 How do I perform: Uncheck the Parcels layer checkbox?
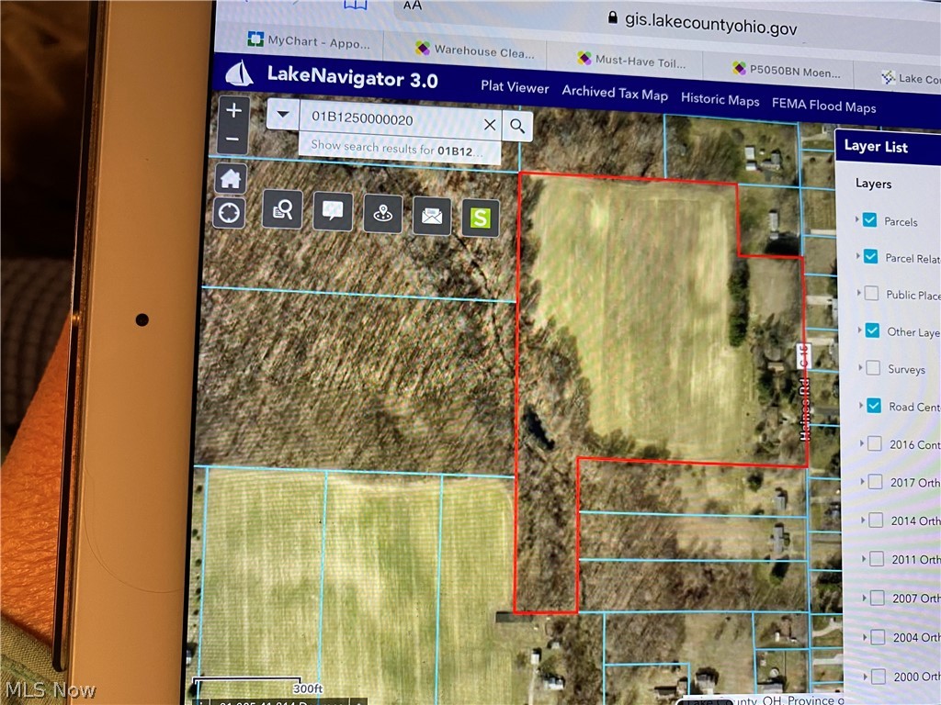(x=869, y=219)
